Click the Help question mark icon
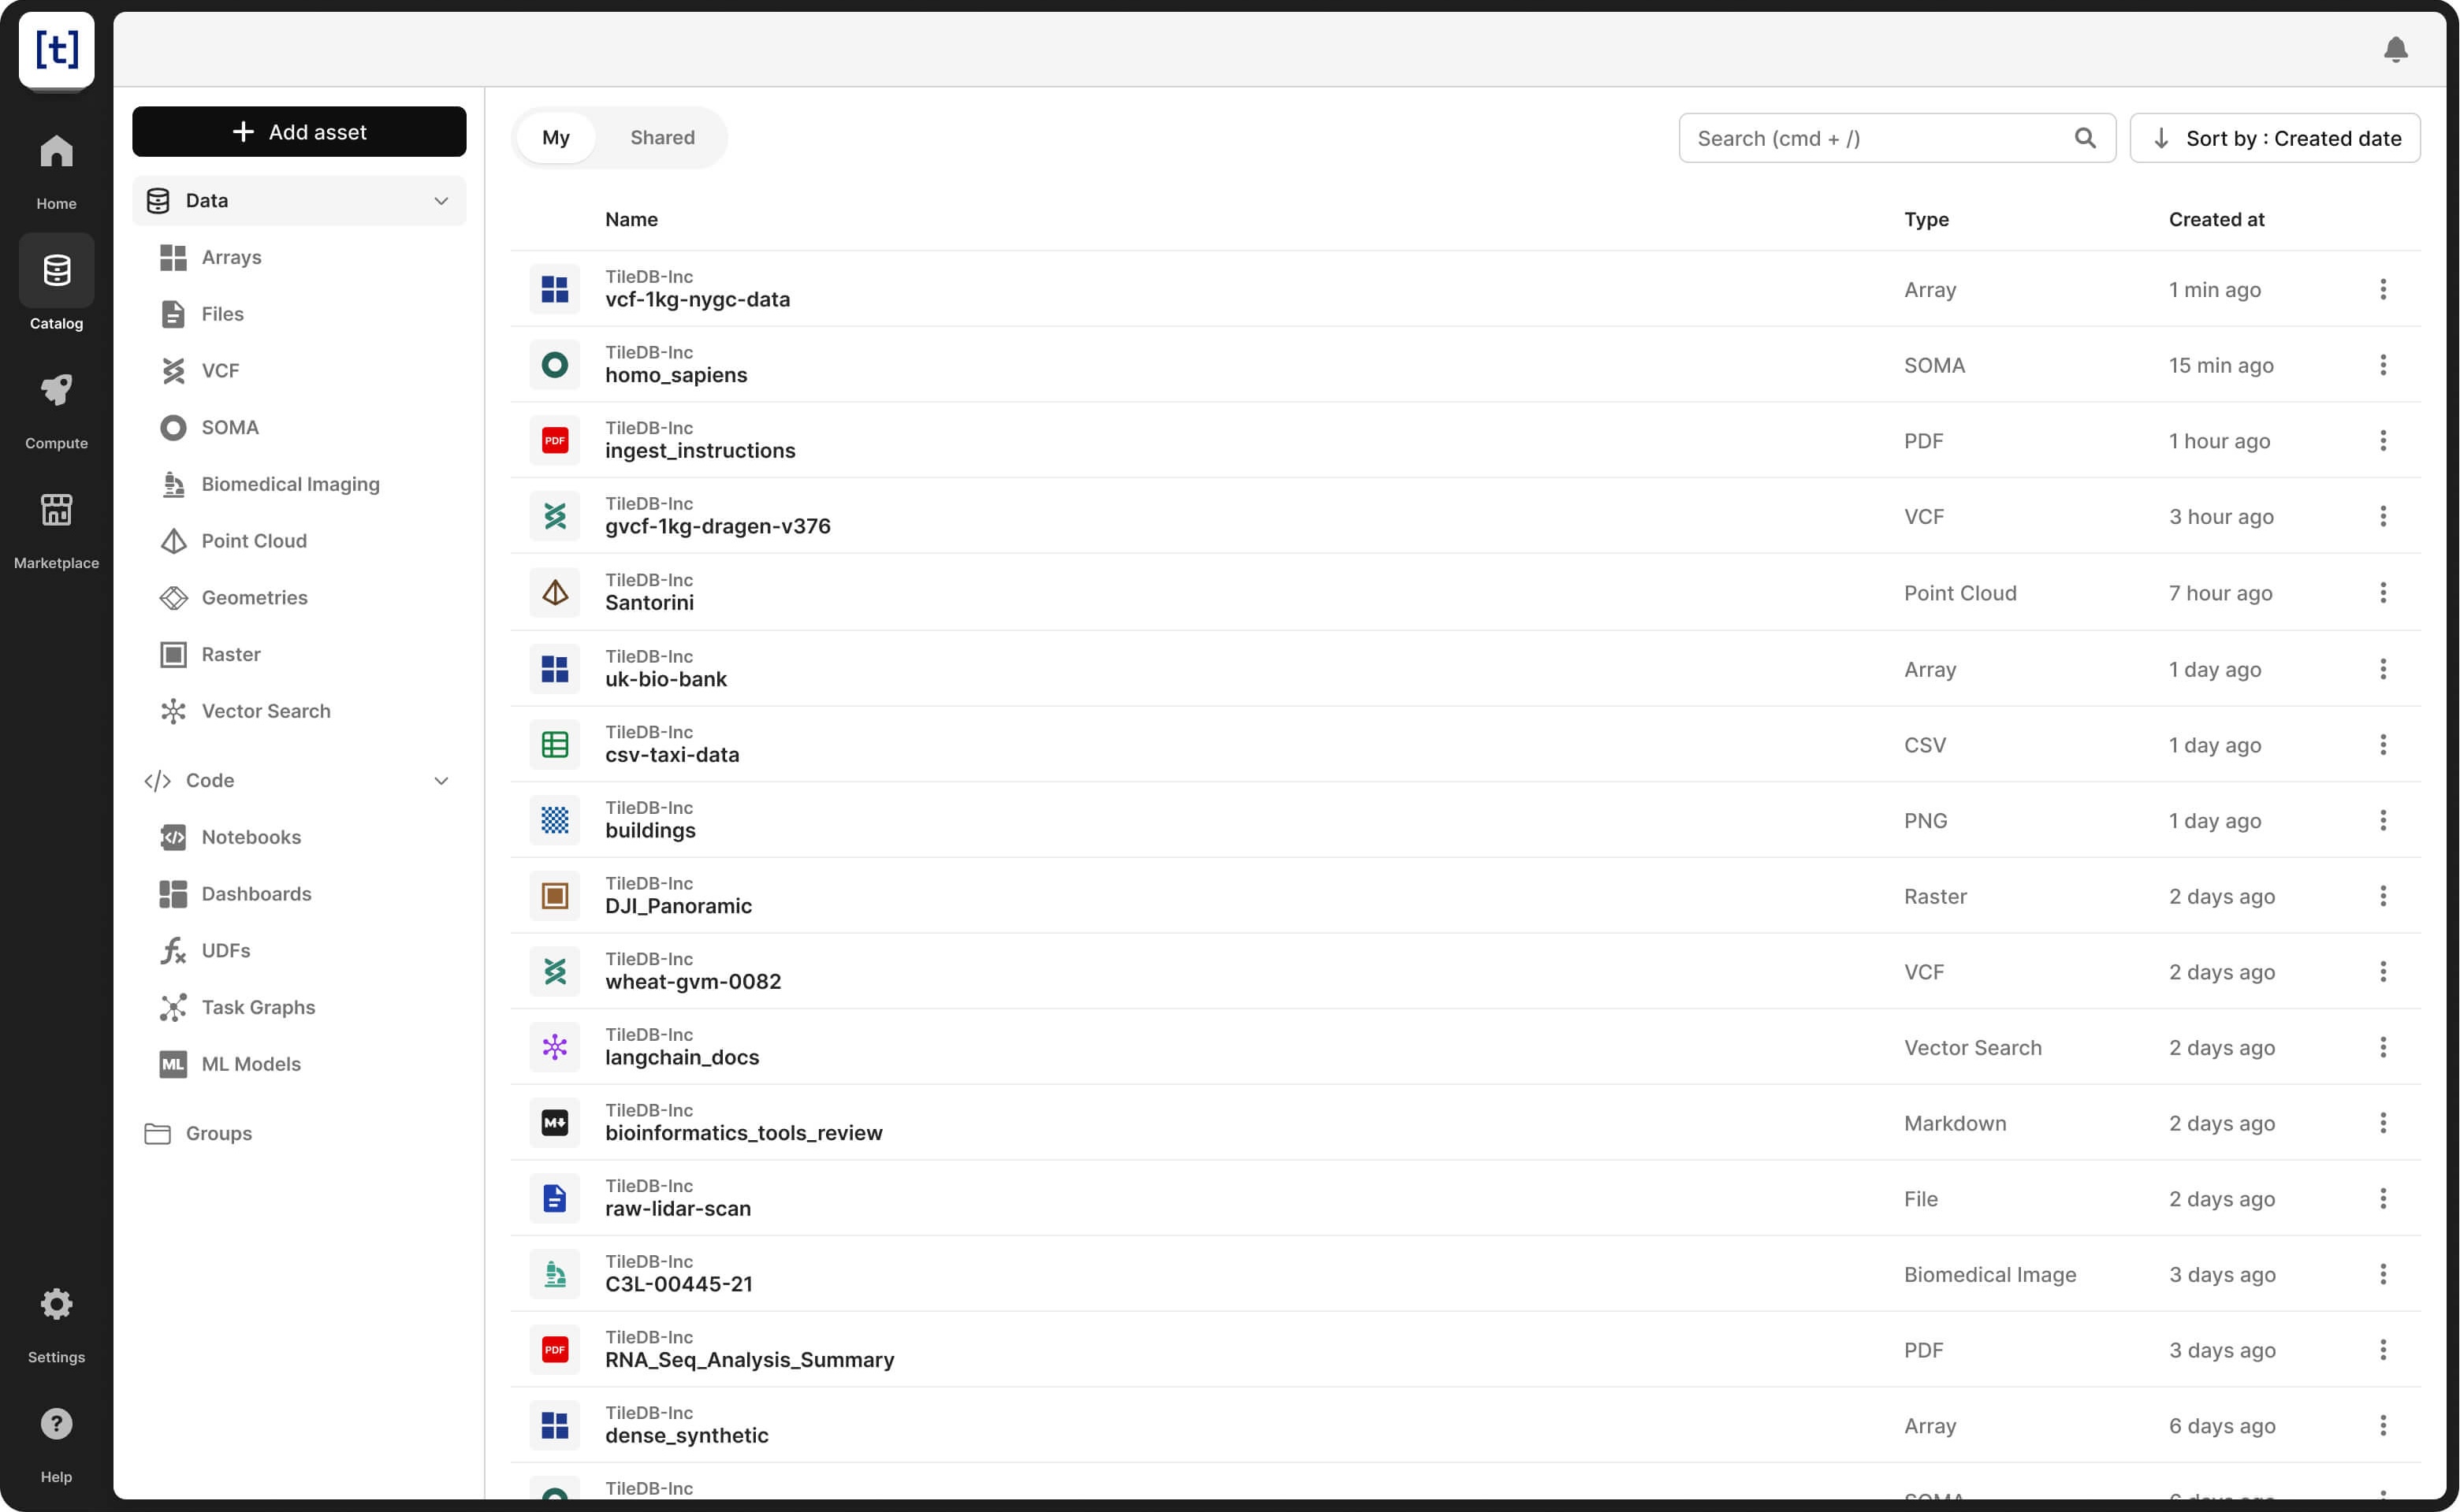Image resolution: width=2460 pixels, height=1512 pixels. (56, 1423)
